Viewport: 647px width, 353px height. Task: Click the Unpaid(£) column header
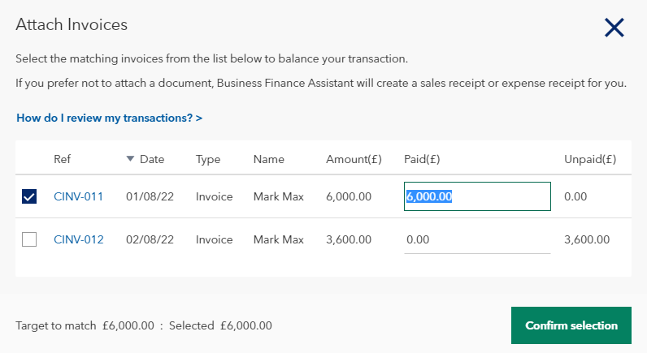pos(590,159)
